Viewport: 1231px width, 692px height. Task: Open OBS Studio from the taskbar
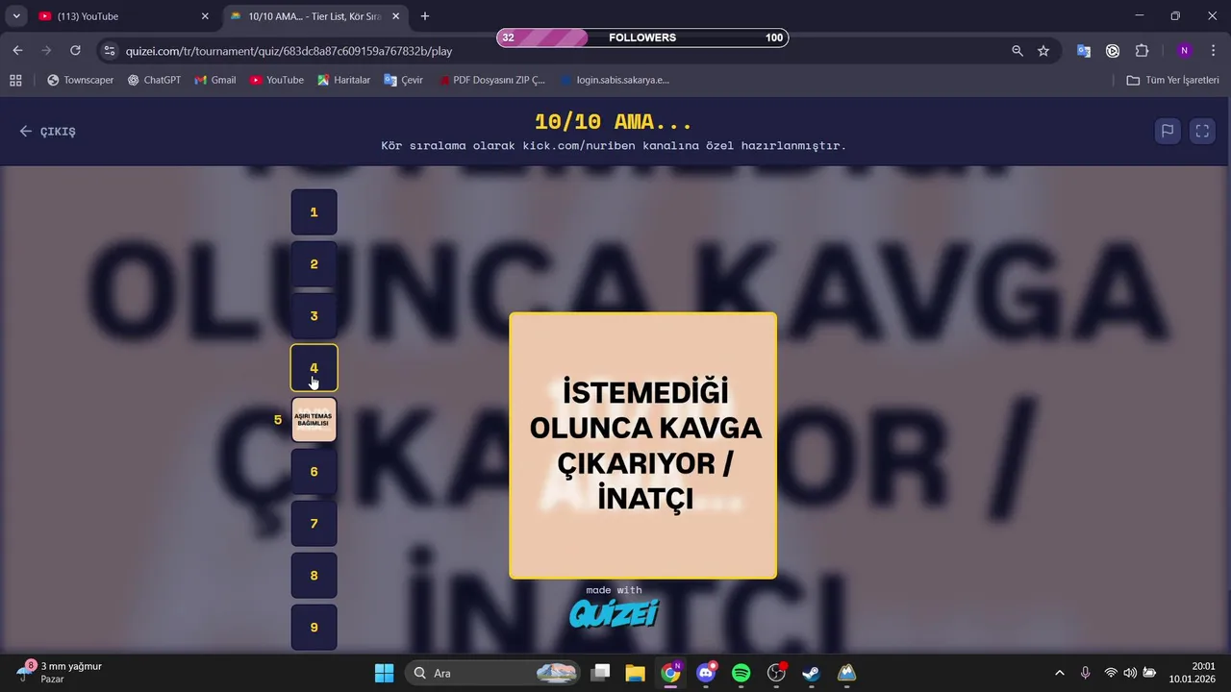776,673
